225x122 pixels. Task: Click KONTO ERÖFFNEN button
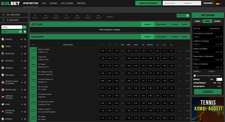point(148,3)
